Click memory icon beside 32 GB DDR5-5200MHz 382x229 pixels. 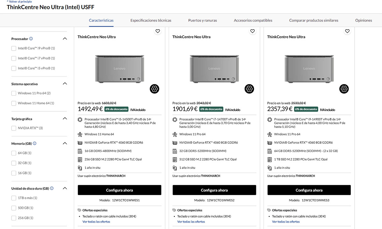(x=175, y=151)
